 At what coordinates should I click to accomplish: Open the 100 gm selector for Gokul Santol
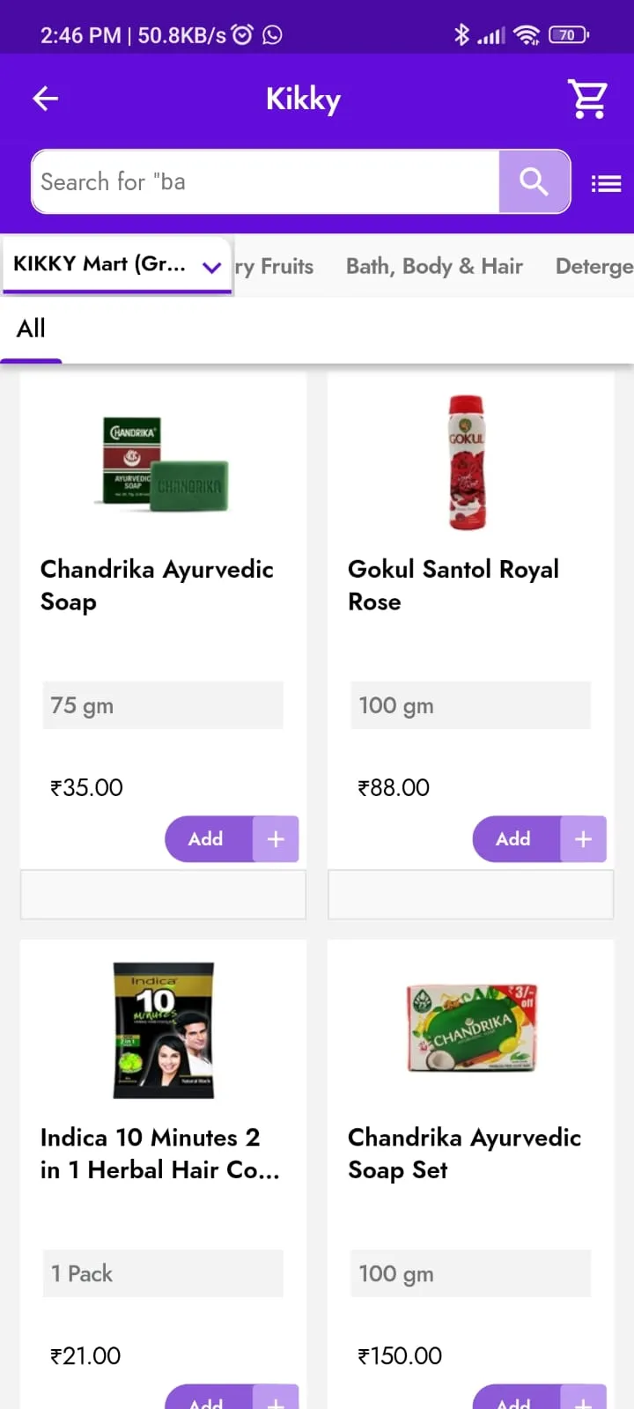(x=470, y=705)
